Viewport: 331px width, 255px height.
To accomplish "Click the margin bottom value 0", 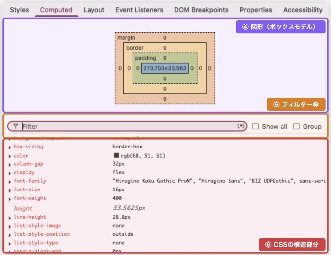I will 165,99.
